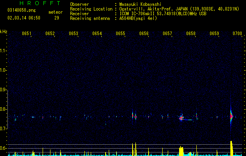Click the long-tailed echo before 0658
Image resolution: width=246 pixels, height=156 pixels.
[185, 118]
